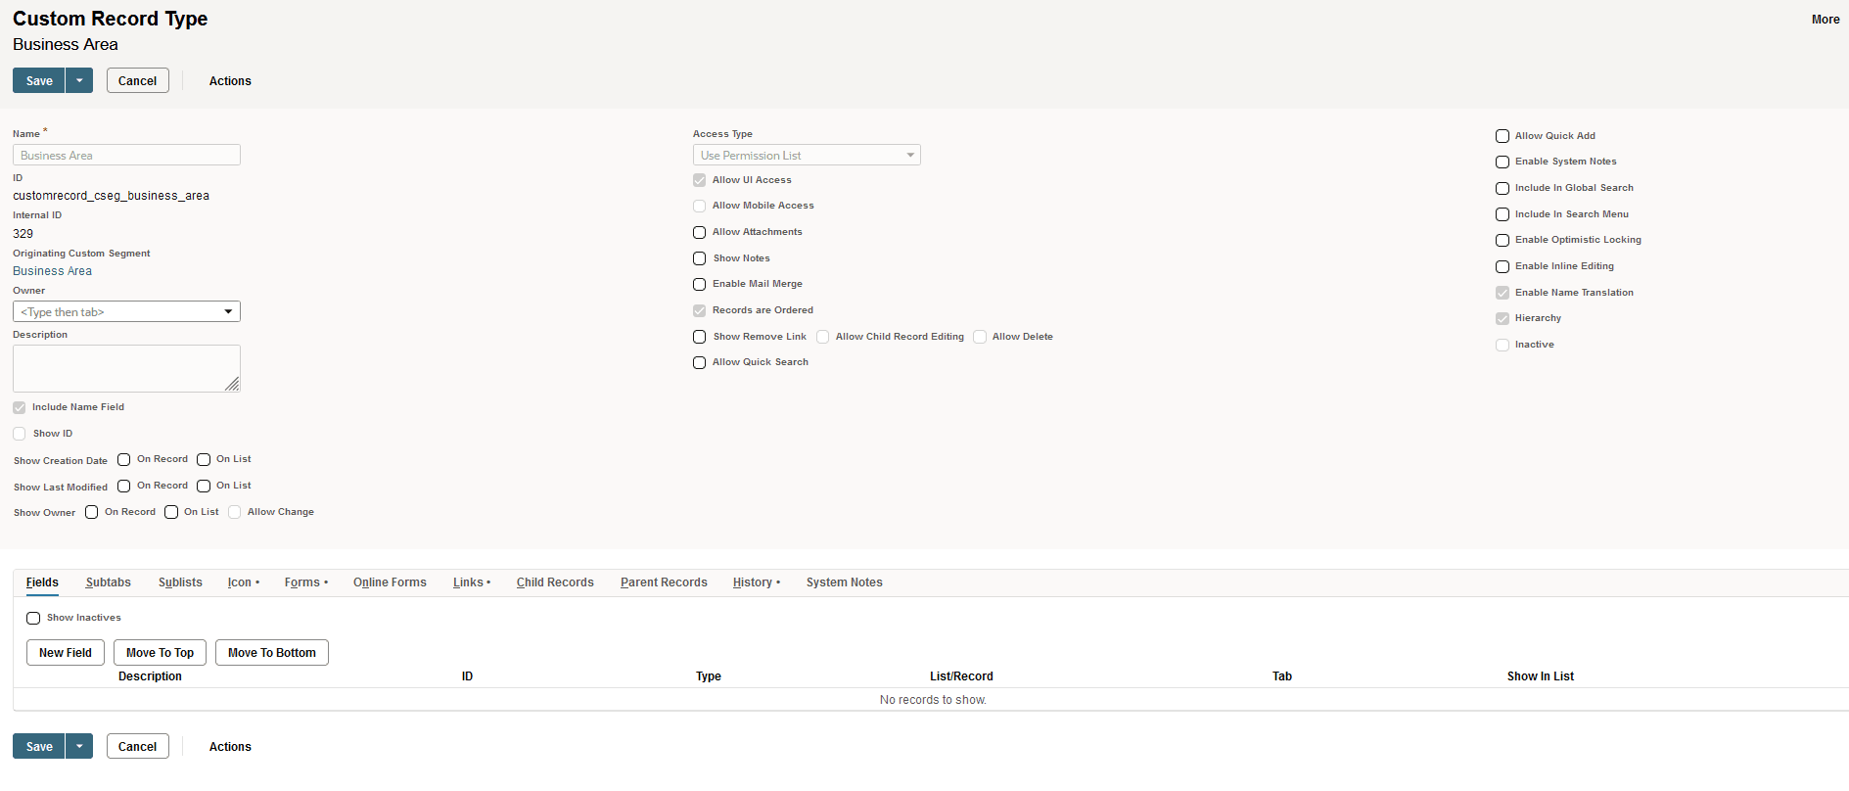Open the Business Area segment link
The width and height of the screenshot is (1849, 791).
(x=52, y=271)
